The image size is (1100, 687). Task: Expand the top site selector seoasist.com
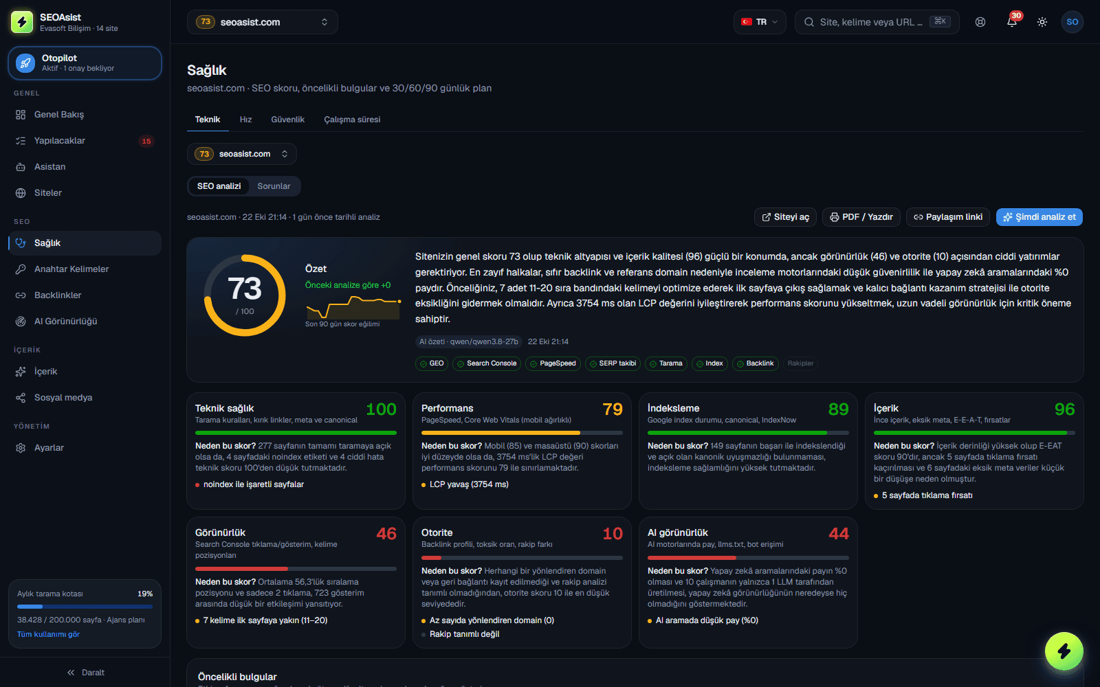click(262, 22)
